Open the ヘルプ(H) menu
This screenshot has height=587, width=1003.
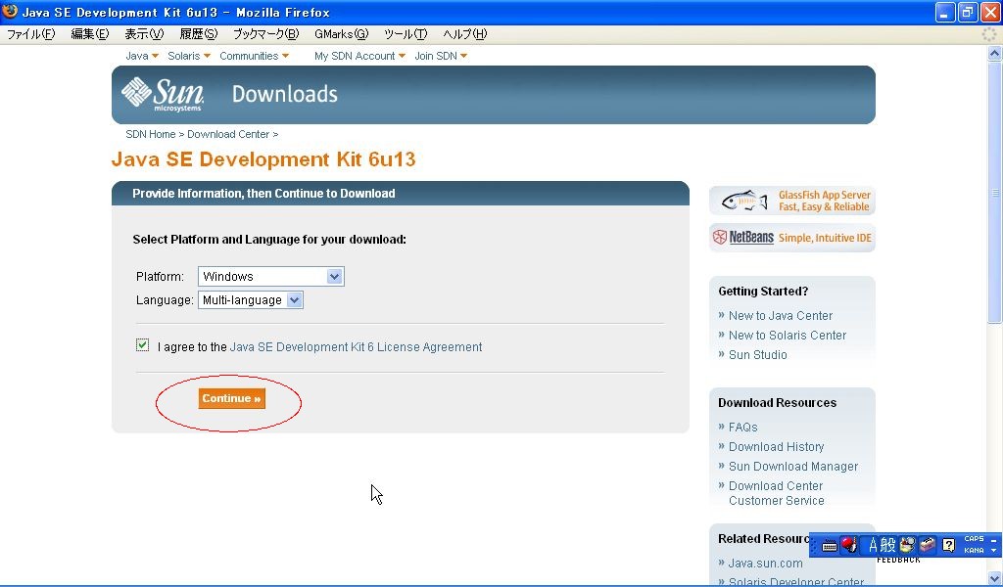(464, 34)
